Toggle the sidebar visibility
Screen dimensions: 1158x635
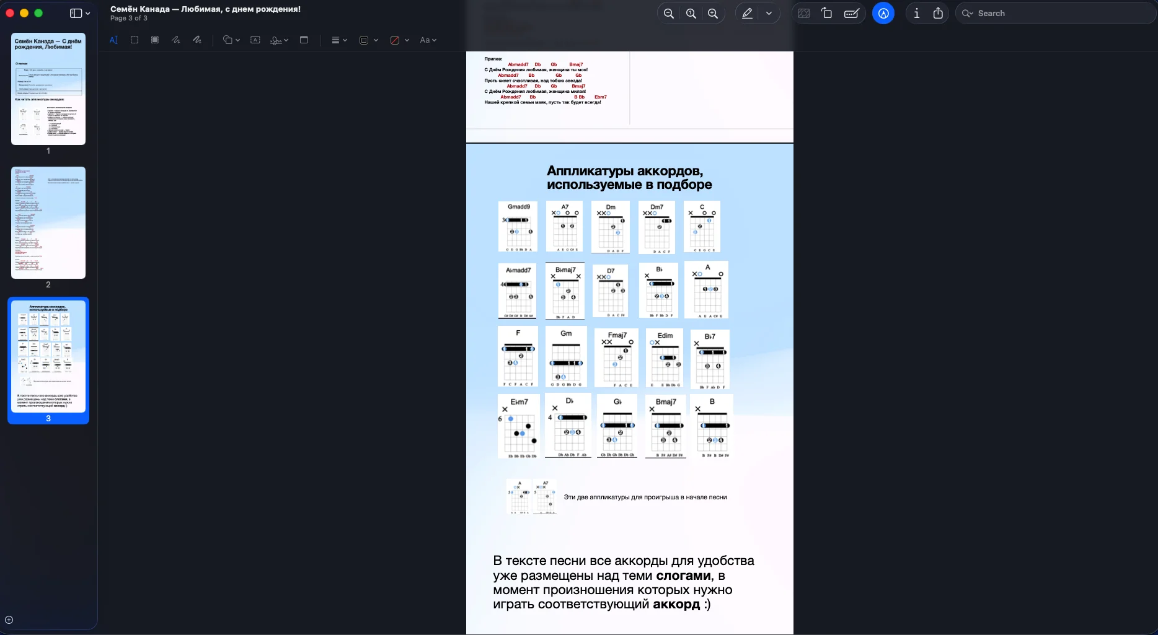(x=76, y=13)
